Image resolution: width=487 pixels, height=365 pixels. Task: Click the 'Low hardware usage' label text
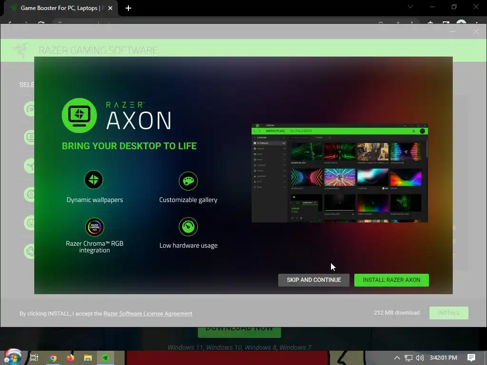click(188, 246)
